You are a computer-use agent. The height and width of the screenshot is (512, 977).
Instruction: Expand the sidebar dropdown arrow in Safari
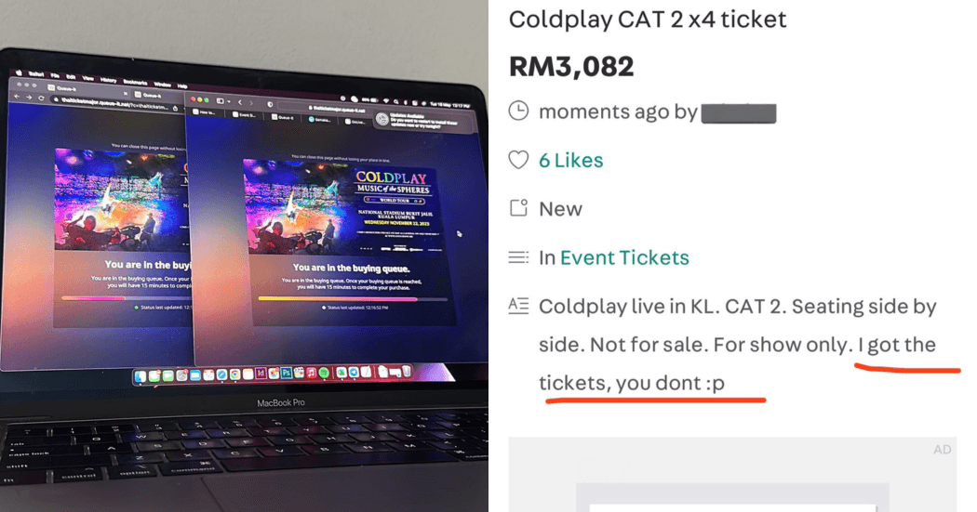point(229,101)
